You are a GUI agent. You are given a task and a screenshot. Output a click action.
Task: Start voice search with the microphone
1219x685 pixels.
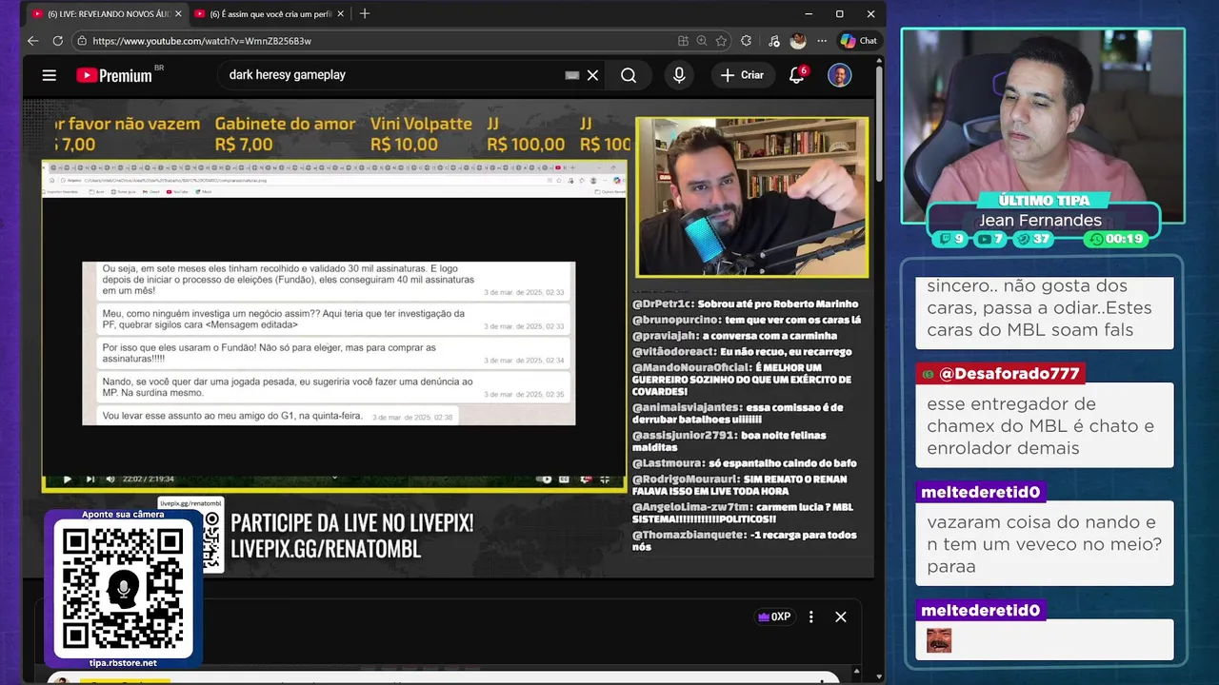[679, 75]
